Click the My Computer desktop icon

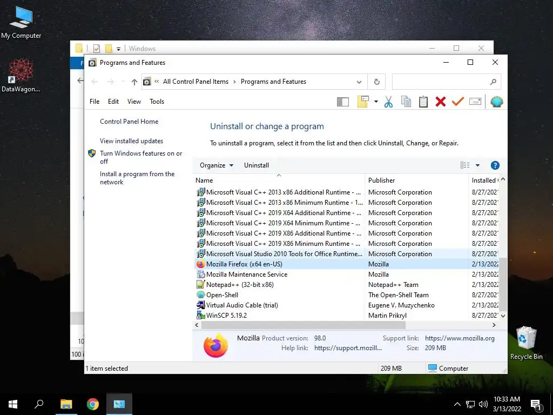[21, 22]
